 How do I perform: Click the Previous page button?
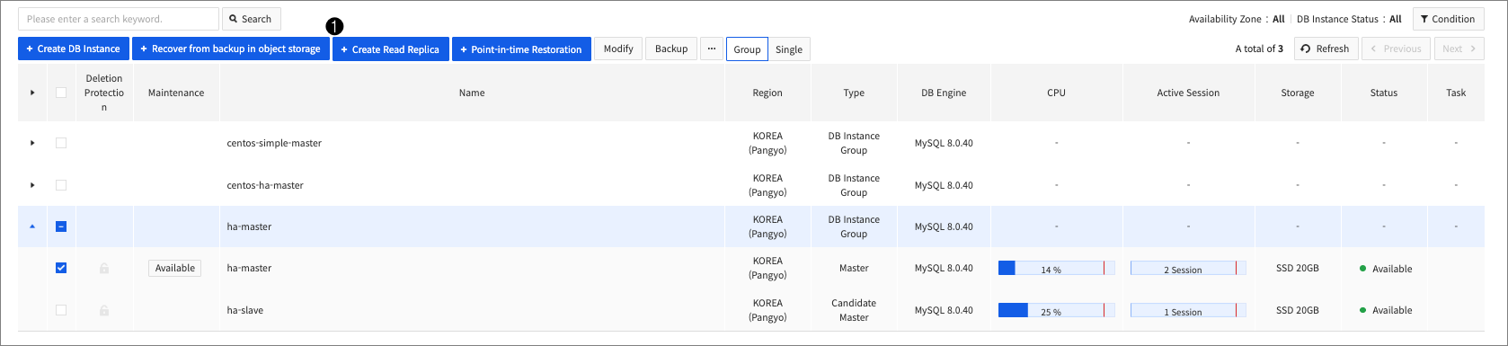[x=1396, y=49]
